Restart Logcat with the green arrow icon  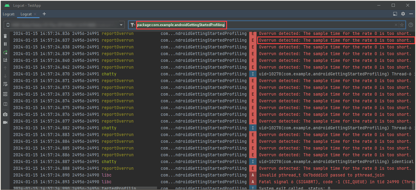5,52
